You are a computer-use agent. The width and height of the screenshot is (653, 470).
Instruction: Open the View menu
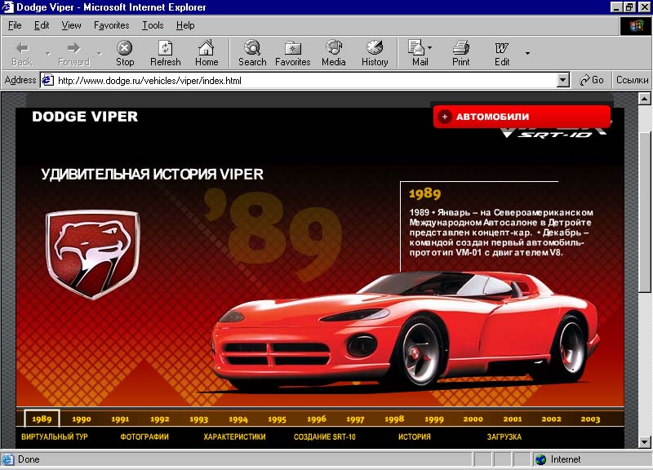coord(71,25)
